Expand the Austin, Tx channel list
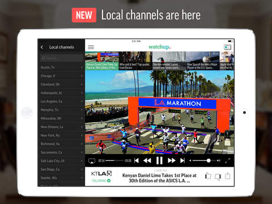 pos(61,67)
